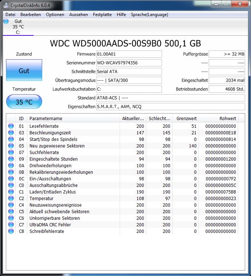251x276 pixels.
Task: Click raw value 0000000007F2
Action: pyautogui.click(x=221, y=179)
